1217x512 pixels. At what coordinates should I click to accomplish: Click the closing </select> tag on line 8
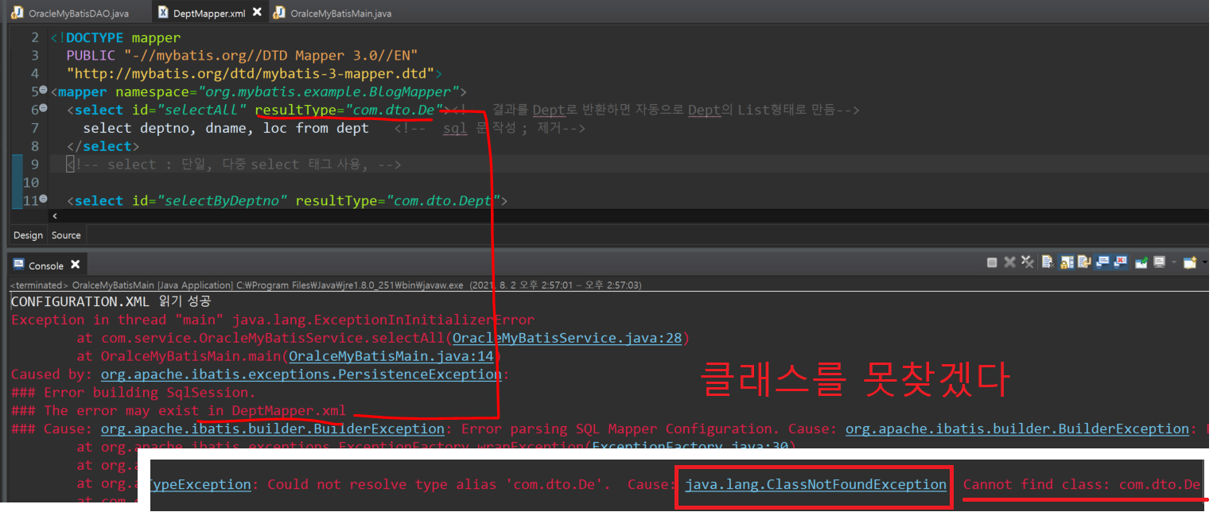103,146
